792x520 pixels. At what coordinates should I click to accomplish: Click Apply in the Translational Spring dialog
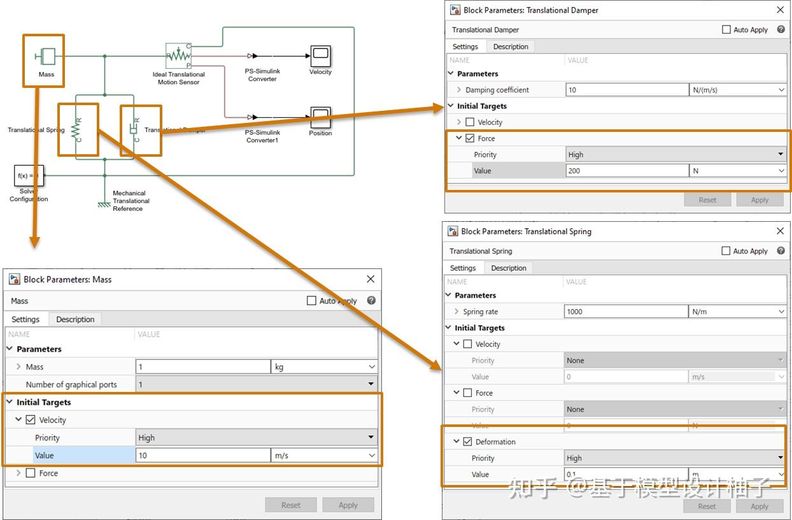tap(760, 506)
